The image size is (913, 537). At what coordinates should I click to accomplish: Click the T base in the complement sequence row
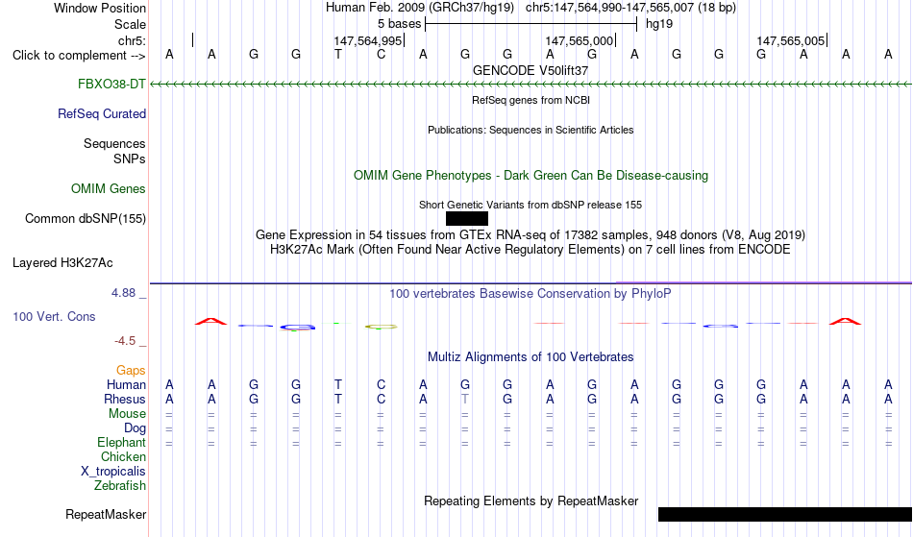[337, 54]
